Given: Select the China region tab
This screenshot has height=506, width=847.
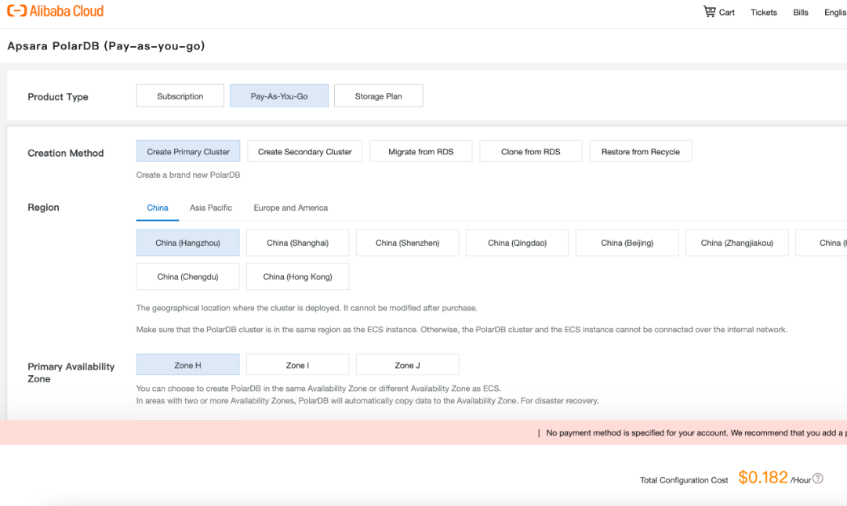Looking at the screenshot, I should click(157, 208).
